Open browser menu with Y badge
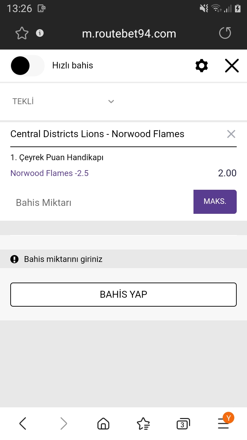247x440 pixels. [224, 422]
